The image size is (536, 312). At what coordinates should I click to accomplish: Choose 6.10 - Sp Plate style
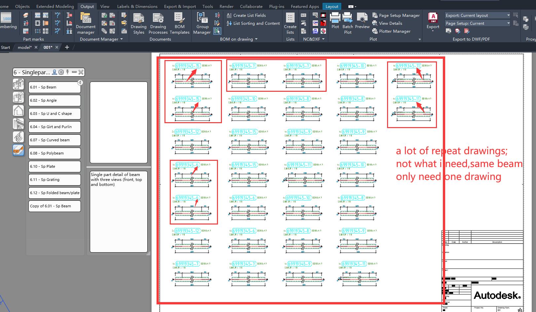pyautogui.click(x=54, y=166)
